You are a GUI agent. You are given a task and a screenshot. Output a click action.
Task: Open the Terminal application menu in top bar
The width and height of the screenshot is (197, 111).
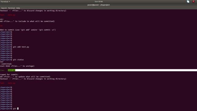point(5,2)
